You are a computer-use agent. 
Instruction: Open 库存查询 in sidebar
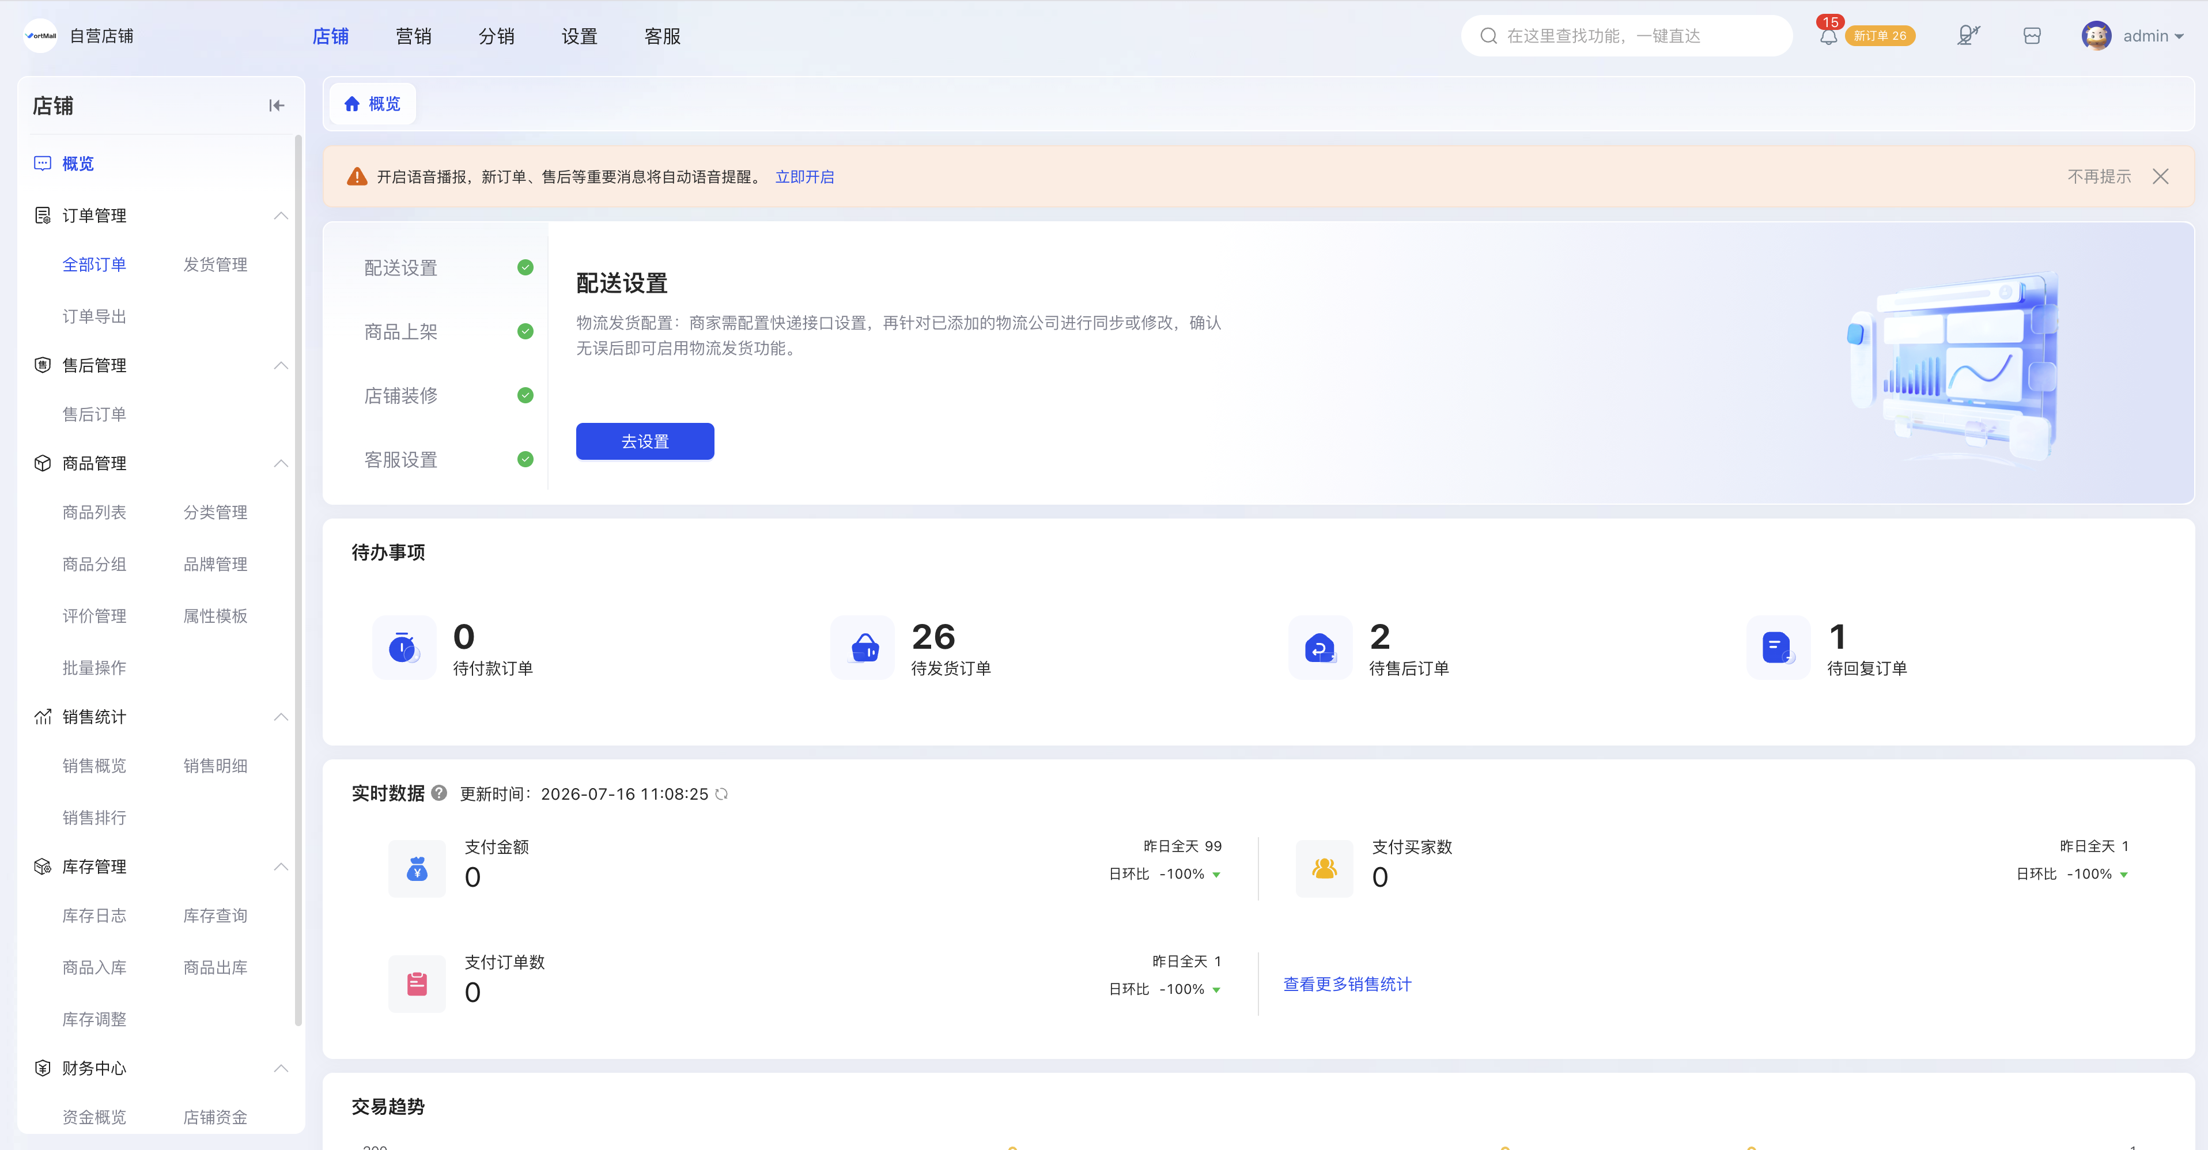[215, 916]
